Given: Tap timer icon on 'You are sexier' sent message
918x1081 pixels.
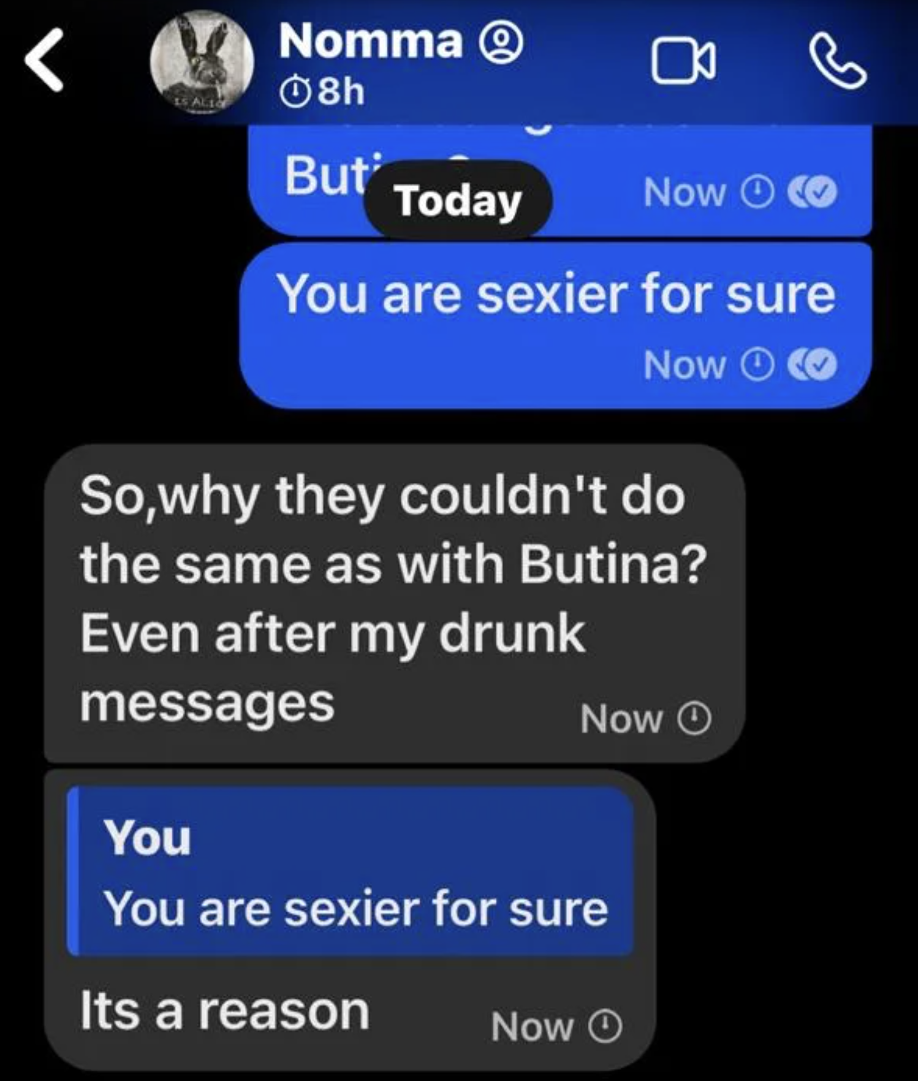Looking at the screenshot, I should (x=757, y=366).
